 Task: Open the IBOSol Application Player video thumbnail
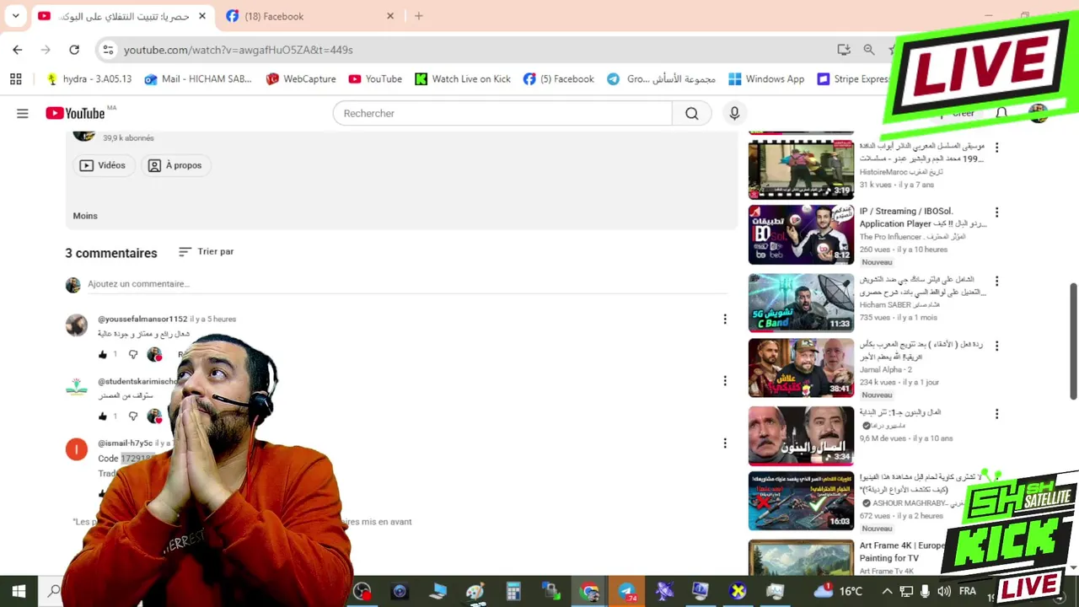pos(801,235)
